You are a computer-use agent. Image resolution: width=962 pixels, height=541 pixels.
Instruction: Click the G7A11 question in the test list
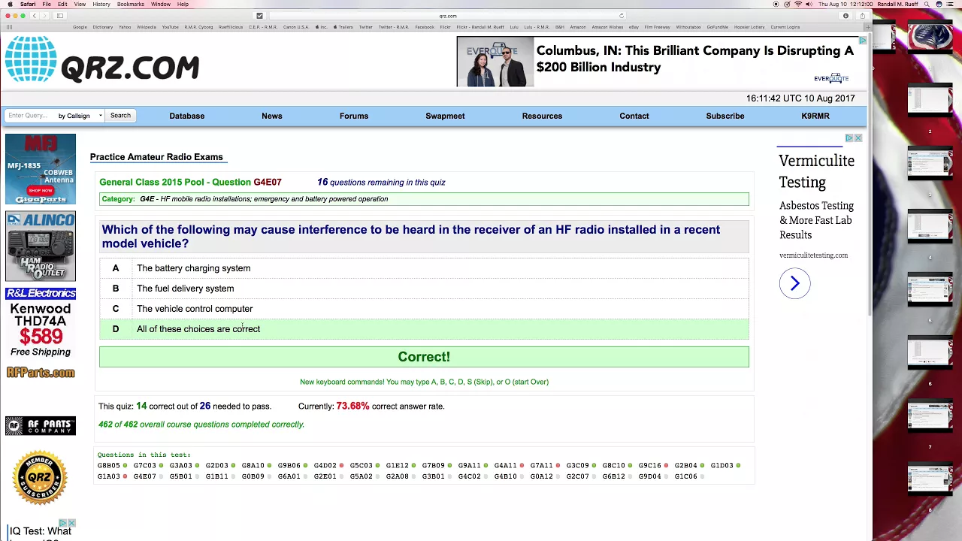(x=541, y=466)
